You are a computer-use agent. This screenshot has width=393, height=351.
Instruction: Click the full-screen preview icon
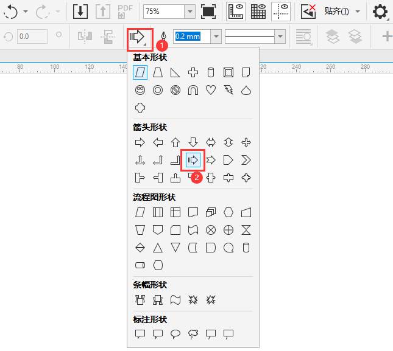(x=208, y=12)
